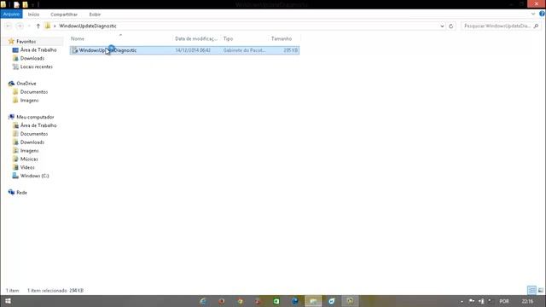This screenshot has height=307, width=546.
Task: Click New Folder icon in title bar
Action: [x=25, y=5]
